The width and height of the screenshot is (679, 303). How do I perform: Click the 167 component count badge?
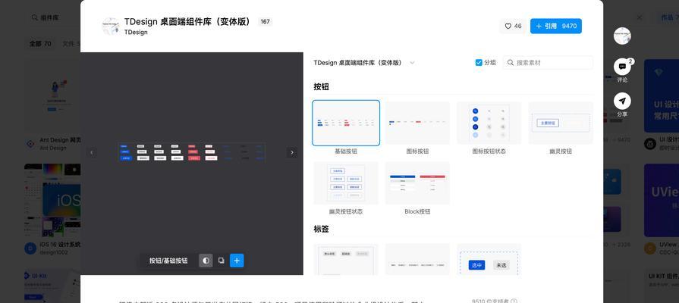[265, 22]
